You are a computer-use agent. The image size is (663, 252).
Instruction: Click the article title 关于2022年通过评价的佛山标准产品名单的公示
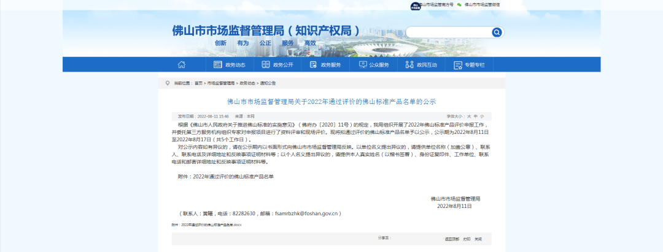[x=331, y=102]
